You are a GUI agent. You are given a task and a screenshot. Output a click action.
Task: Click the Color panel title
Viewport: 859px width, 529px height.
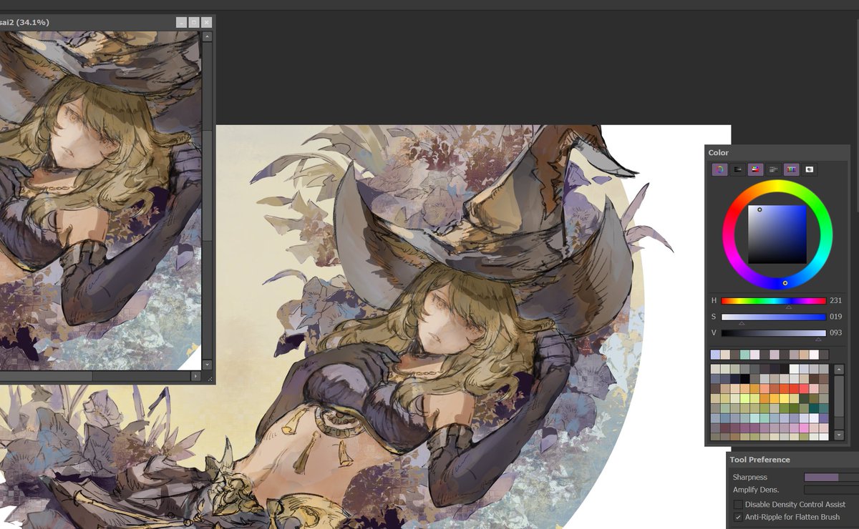[718, 152]
